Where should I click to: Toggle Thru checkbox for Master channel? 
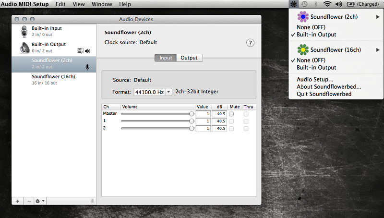click(x=246, y=114)
